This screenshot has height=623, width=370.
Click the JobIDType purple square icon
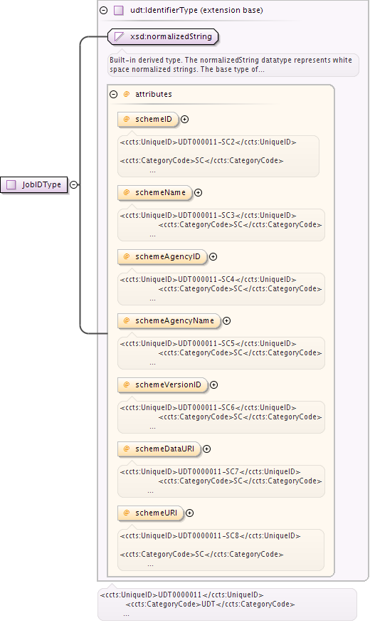point(11,184)
